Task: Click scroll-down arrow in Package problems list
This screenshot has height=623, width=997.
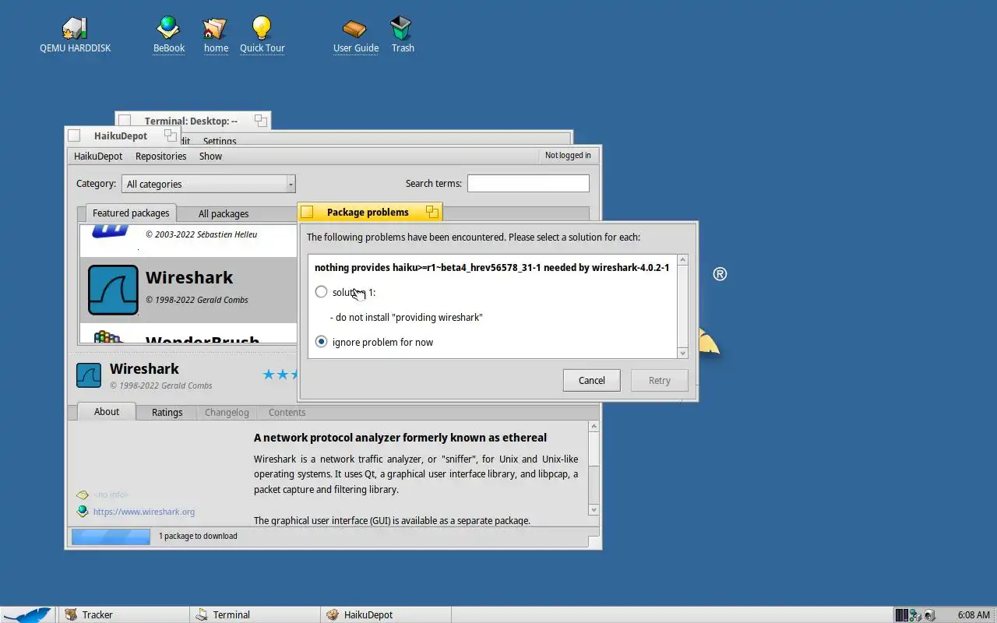Action: (x=683, y=353)
